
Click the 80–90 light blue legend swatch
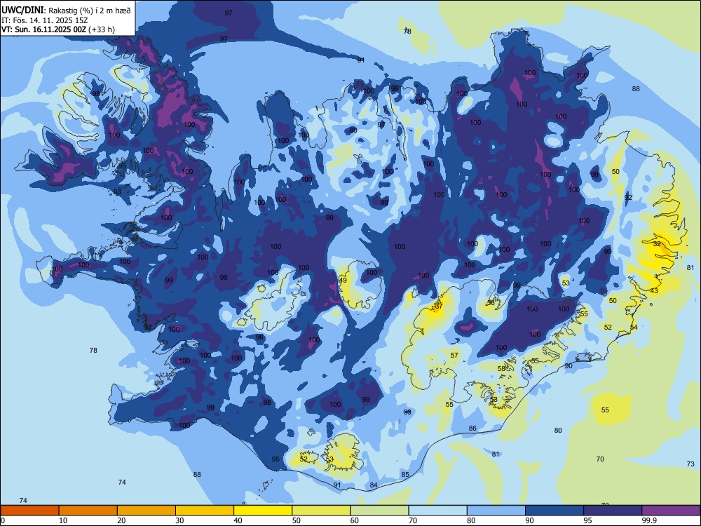point(496,511)
